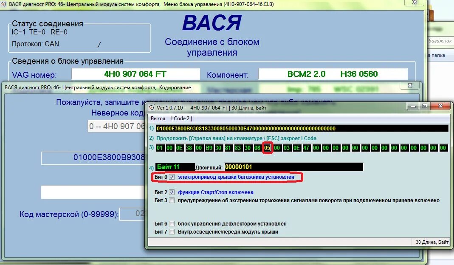Select byte cell showing 83
Viewport: 454px width, 265px height.
[x=238, y=148]
